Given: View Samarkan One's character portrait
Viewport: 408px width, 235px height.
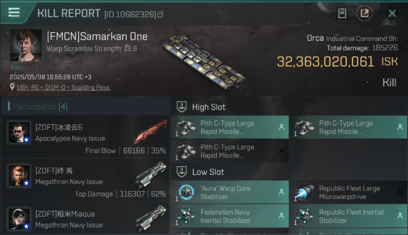Looking at the screenshot, I should 26,45.
